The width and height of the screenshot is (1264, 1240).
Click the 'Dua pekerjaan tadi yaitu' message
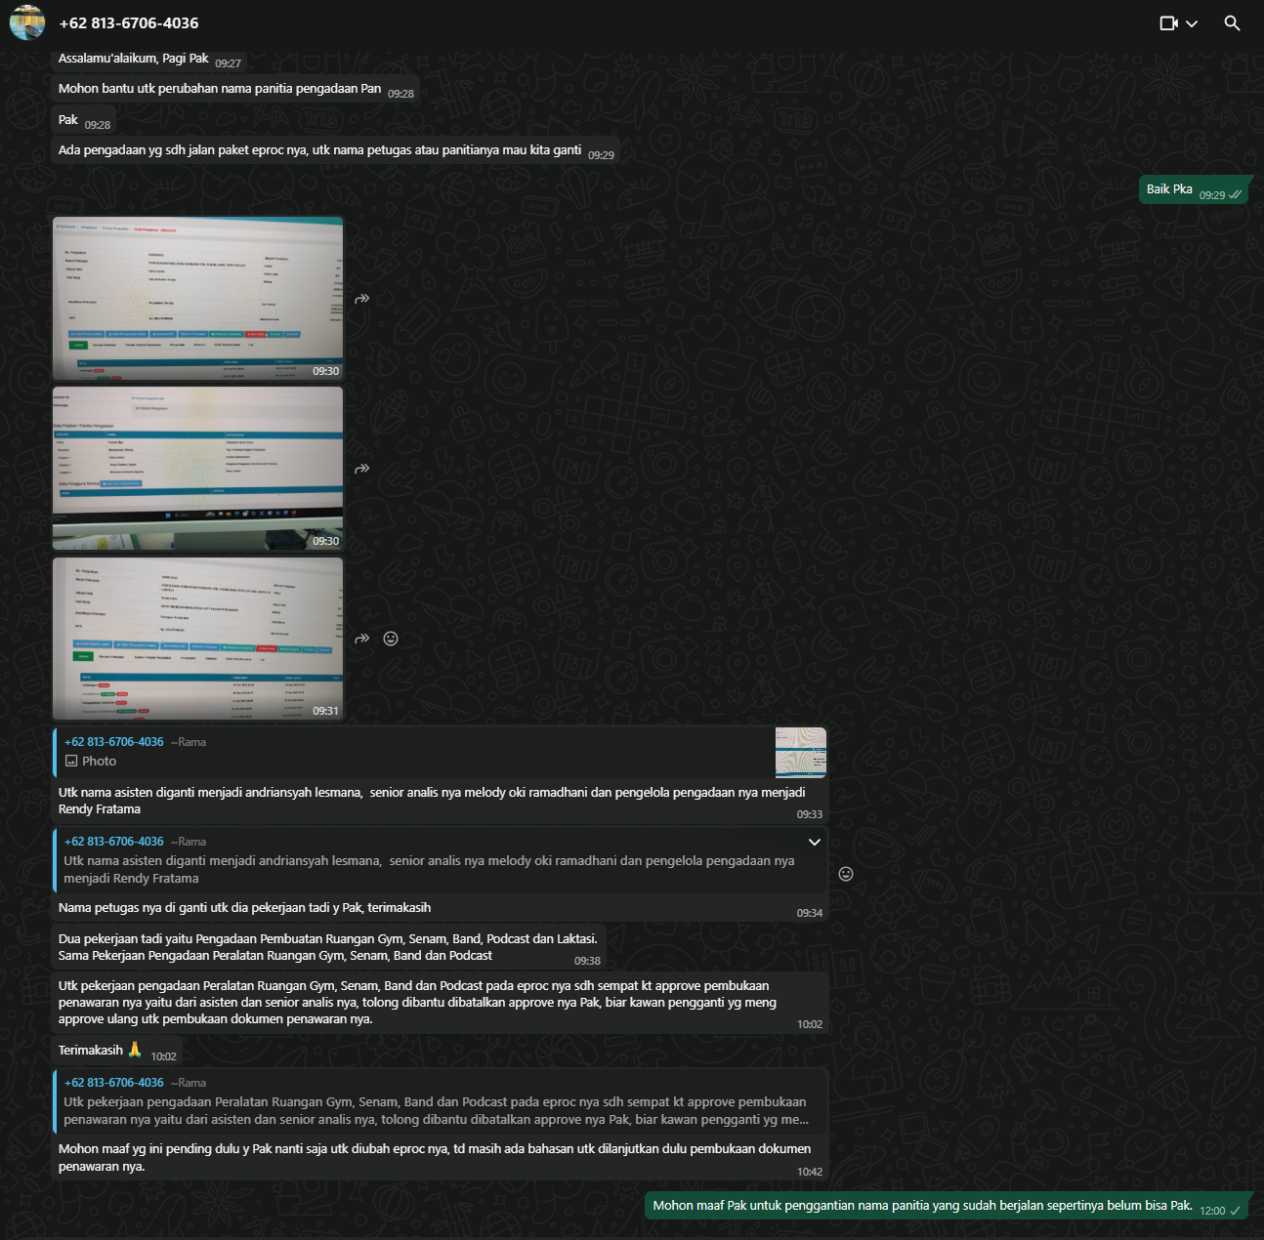coord(328,947)
